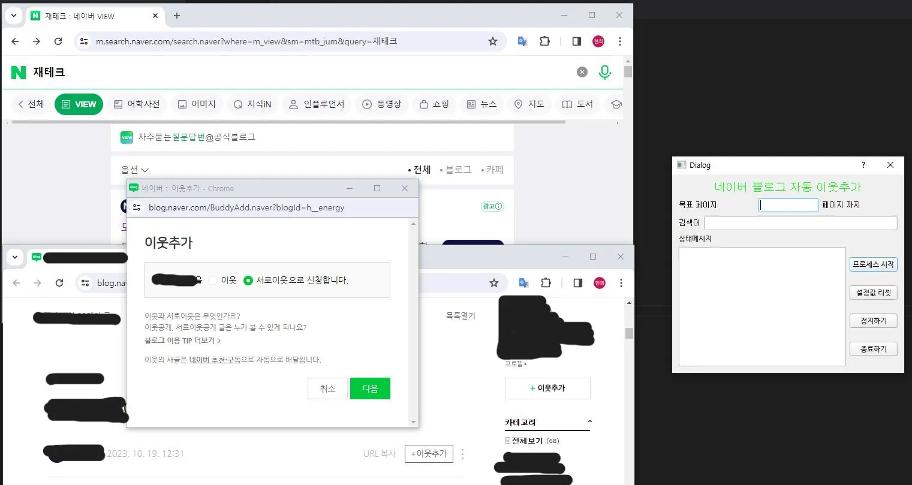
Task: Click the bookmark star in the address bar
Action: coord(493,41)
